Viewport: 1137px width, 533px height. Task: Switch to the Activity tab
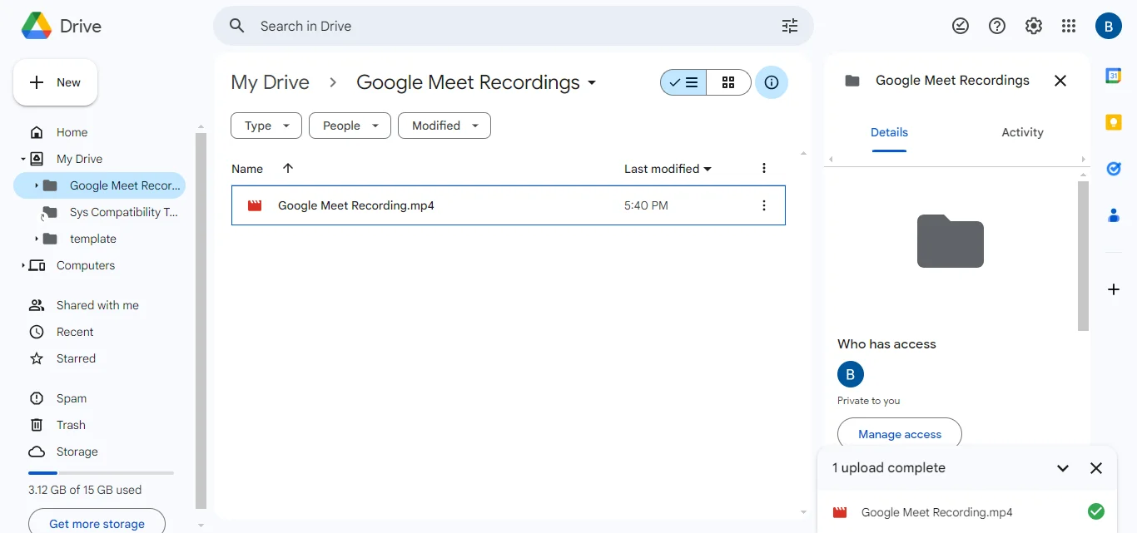pos(1022,132)
